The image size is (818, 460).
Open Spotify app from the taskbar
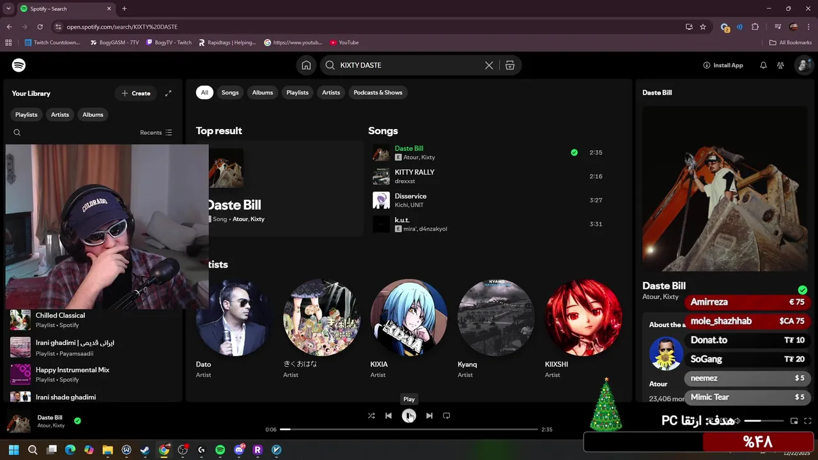(x=220, y=450)
